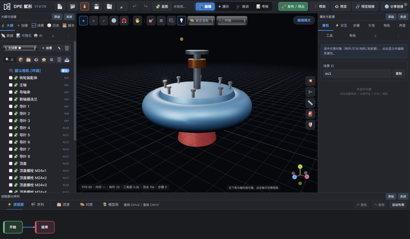Open the 主场景 scene dropdown
This screenshot has width=410, height=239.
[x=20, y=48]
